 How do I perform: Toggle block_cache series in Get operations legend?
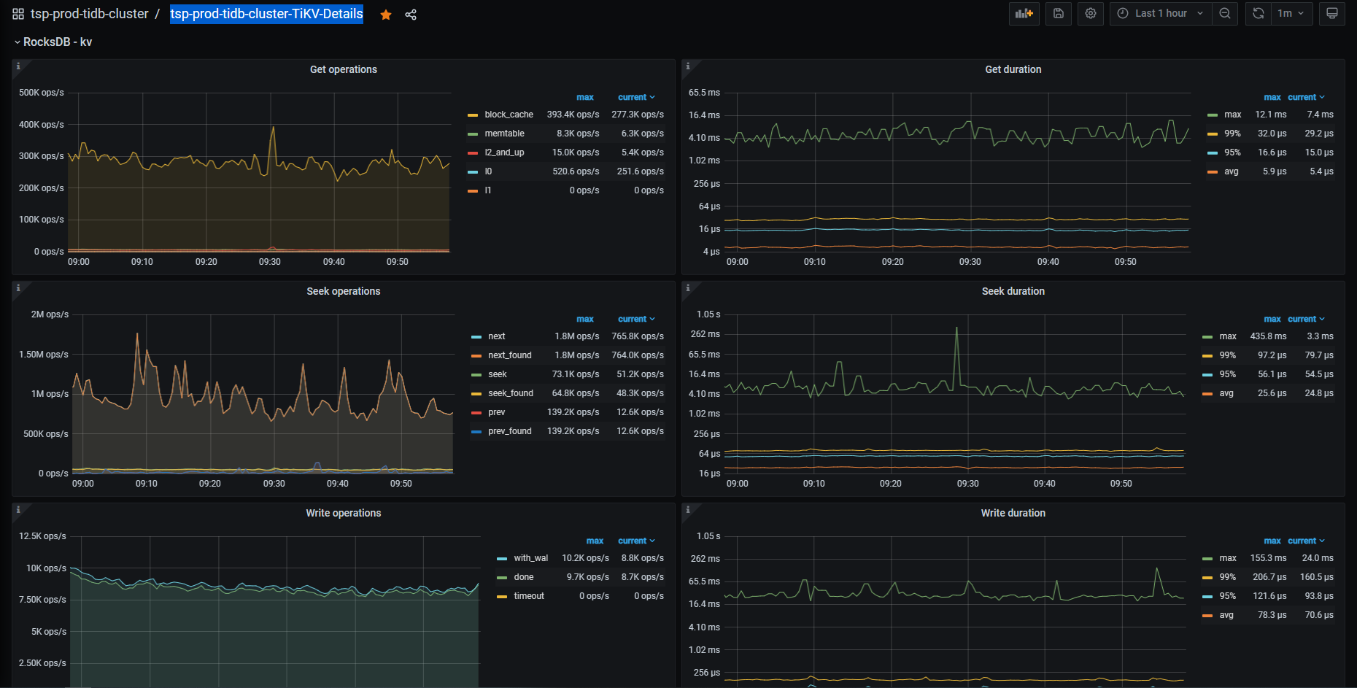[x=509, y=115]
